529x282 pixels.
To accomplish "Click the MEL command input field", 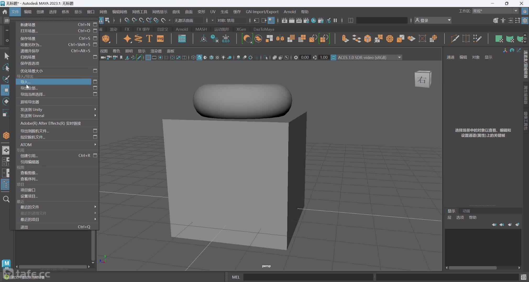I will [x=308, y=277].
